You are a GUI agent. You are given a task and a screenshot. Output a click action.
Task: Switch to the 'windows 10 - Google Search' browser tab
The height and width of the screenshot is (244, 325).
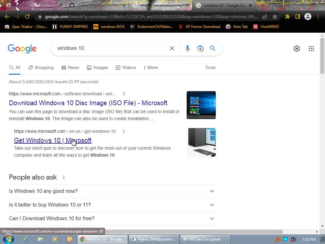223,5
